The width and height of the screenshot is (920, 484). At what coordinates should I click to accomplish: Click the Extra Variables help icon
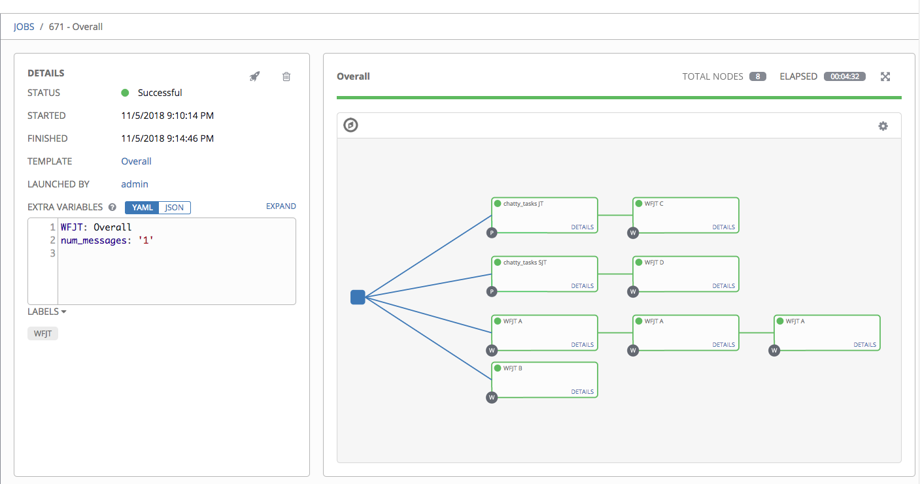(x=112, y=207)
